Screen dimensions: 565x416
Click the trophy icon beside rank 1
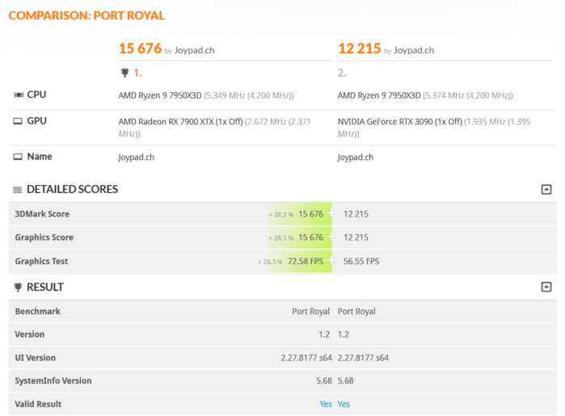(x=124, y=74)
